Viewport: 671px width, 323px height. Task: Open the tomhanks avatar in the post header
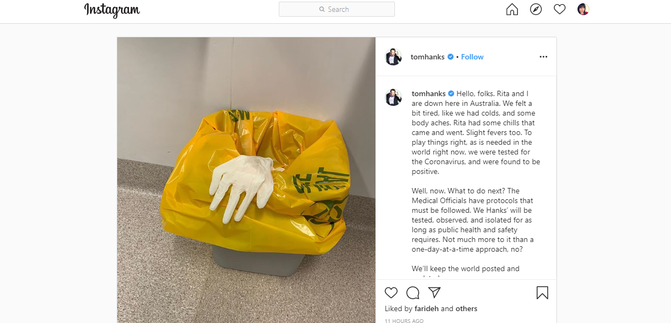click(393, 57)
